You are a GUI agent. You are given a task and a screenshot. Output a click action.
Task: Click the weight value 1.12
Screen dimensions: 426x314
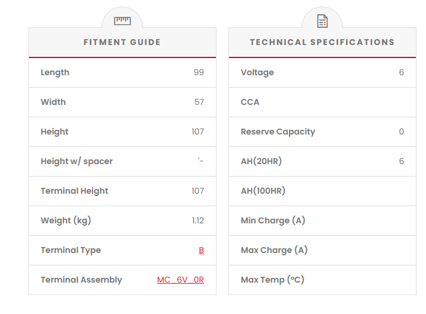198,220
